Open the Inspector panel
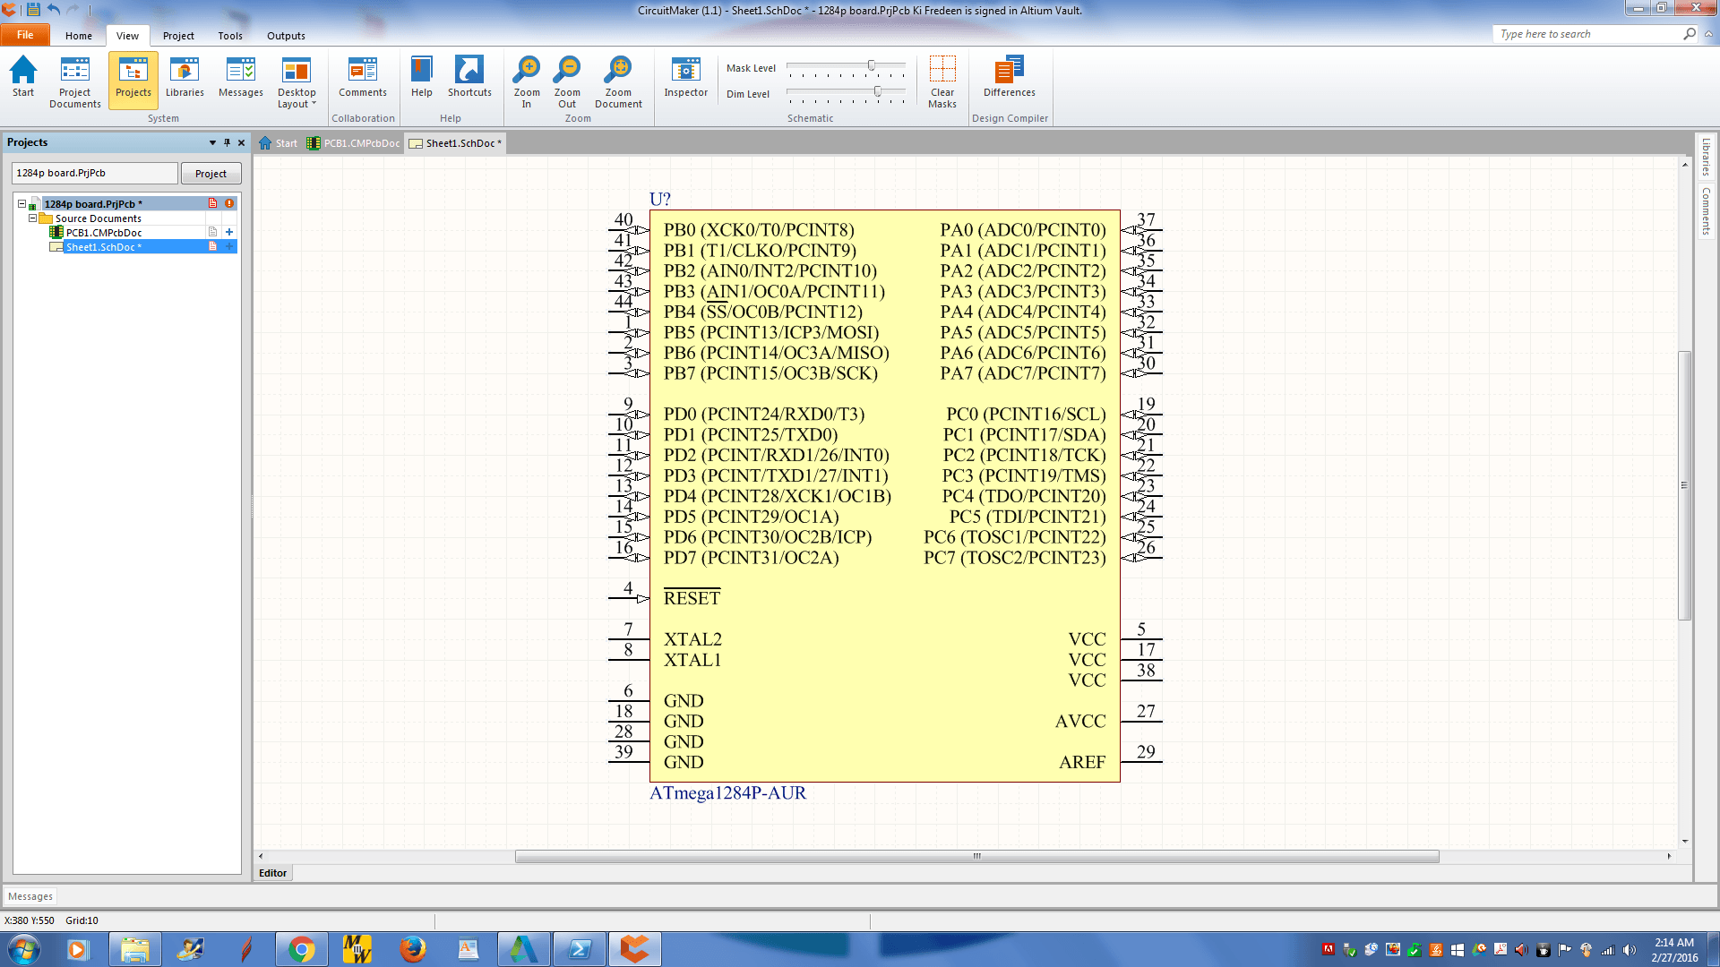The image size is (1720, 967). 686,77
